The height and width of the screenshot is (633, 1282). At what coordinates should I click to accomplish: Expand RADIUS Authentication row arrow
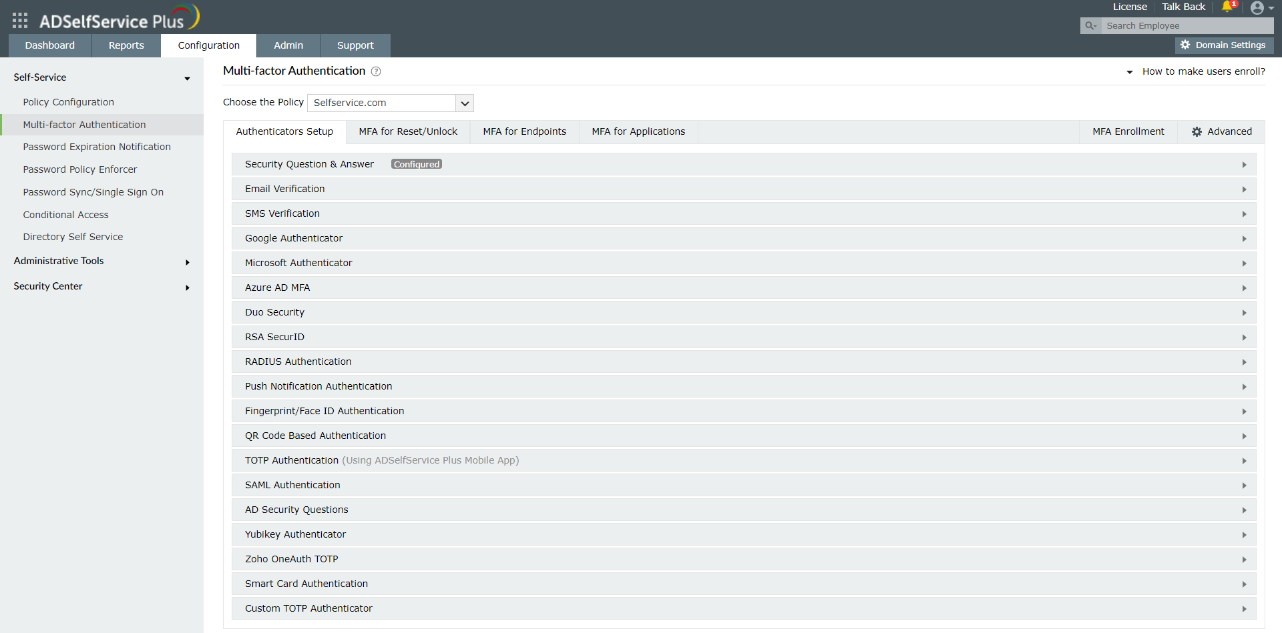[x=1245, y=362]
